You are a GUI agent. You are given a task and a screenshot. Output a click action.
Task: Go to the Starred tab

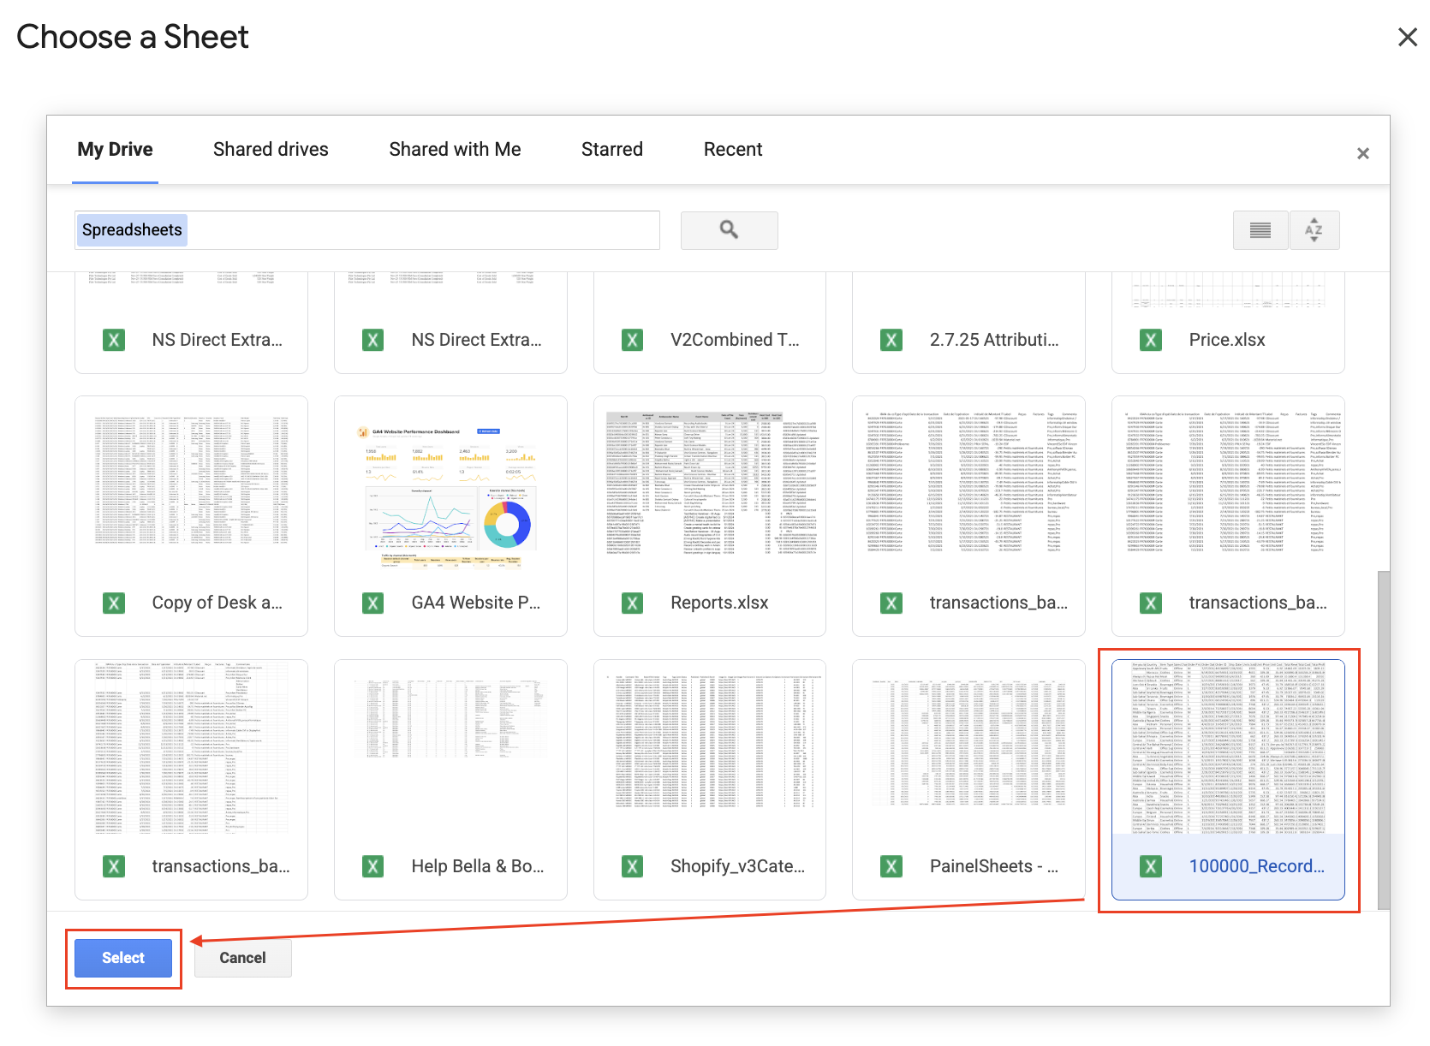point(611,150)
